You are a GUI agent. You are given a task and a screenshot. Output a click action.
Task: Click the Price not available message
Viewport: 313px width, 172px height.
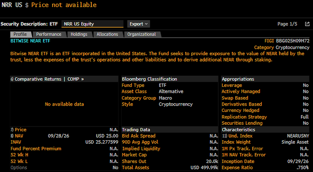64,5
